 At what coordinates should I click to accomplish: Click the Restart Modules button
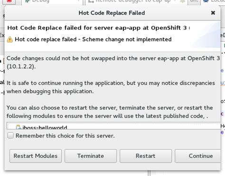pos(36,156)
